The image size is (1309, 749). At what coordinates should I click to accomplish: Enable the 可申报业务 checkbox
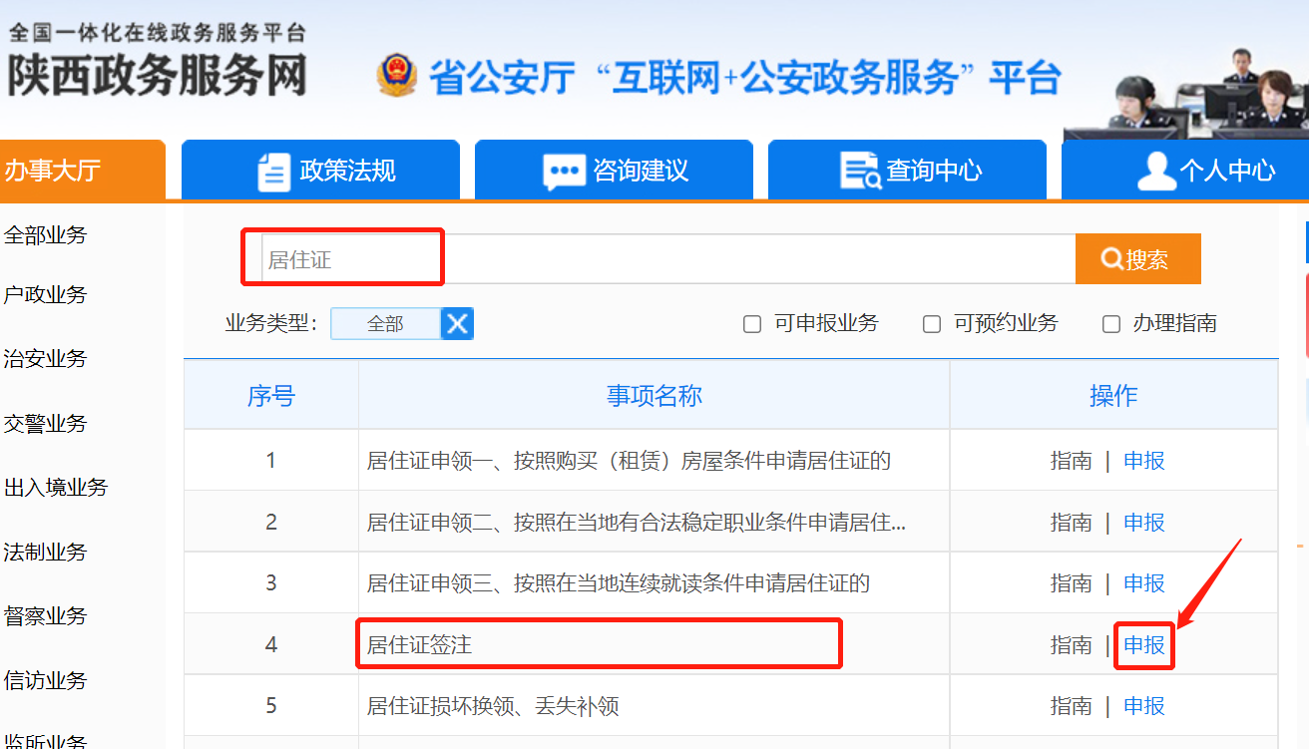(x=753, y=324)
